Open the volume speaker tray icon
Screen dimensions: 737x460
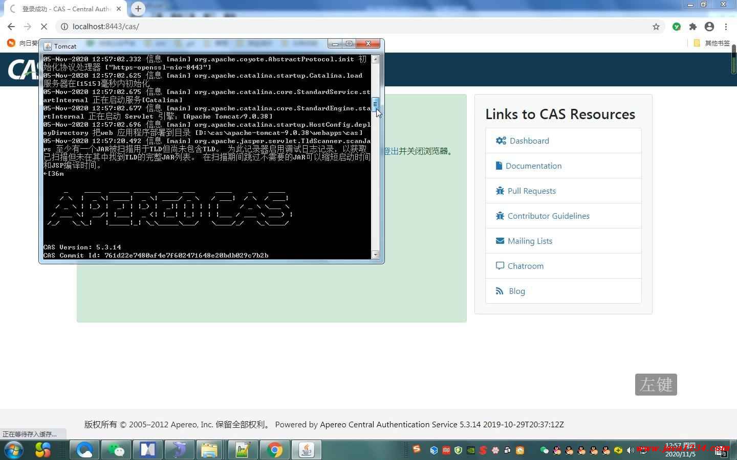coord(631,450)
